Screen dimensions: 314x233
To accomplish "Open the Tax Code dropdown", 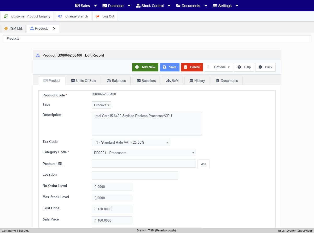I will [131, 142].
